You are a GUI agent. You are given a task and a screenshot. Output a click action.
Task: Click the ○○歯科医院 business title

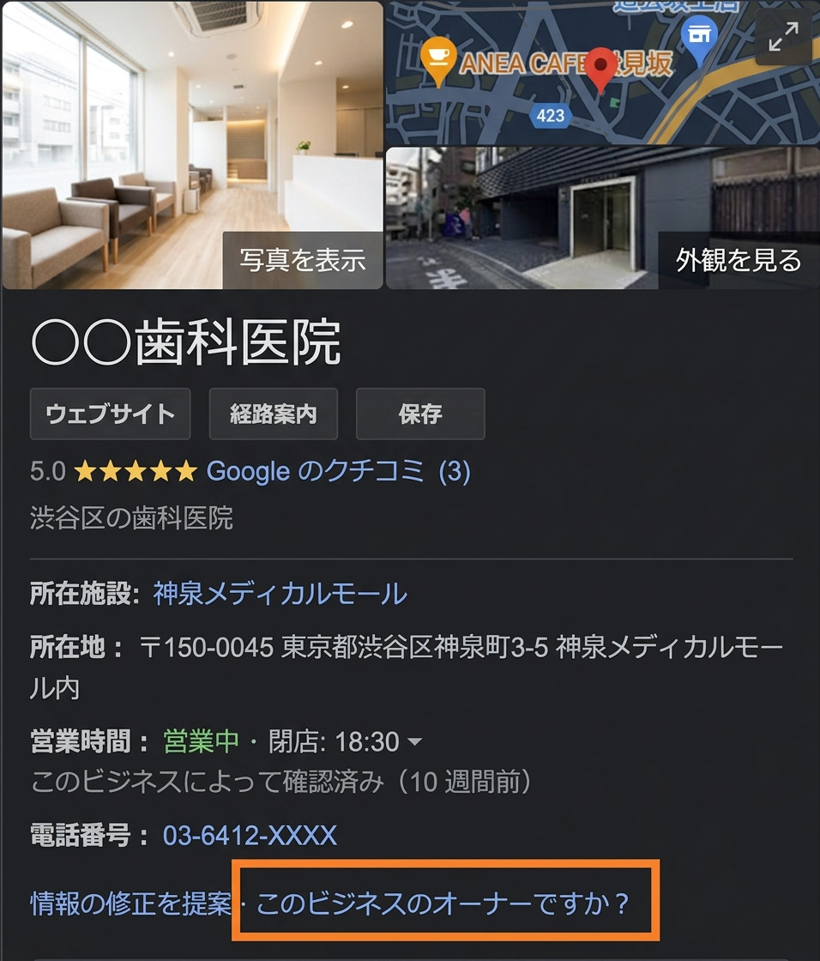click(x=185, y=342)
